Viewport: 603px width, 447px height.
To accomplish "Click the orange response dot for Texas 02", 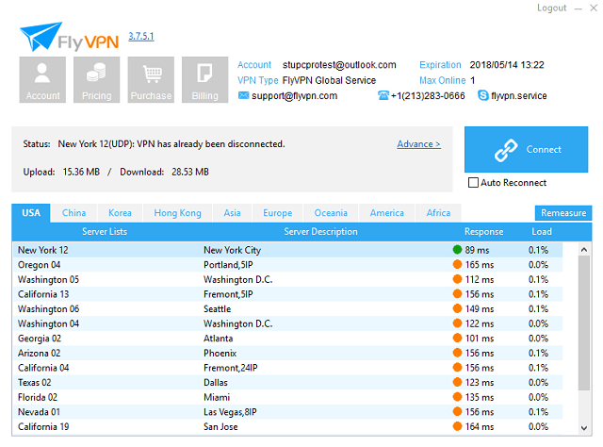I will pos(457,382).
